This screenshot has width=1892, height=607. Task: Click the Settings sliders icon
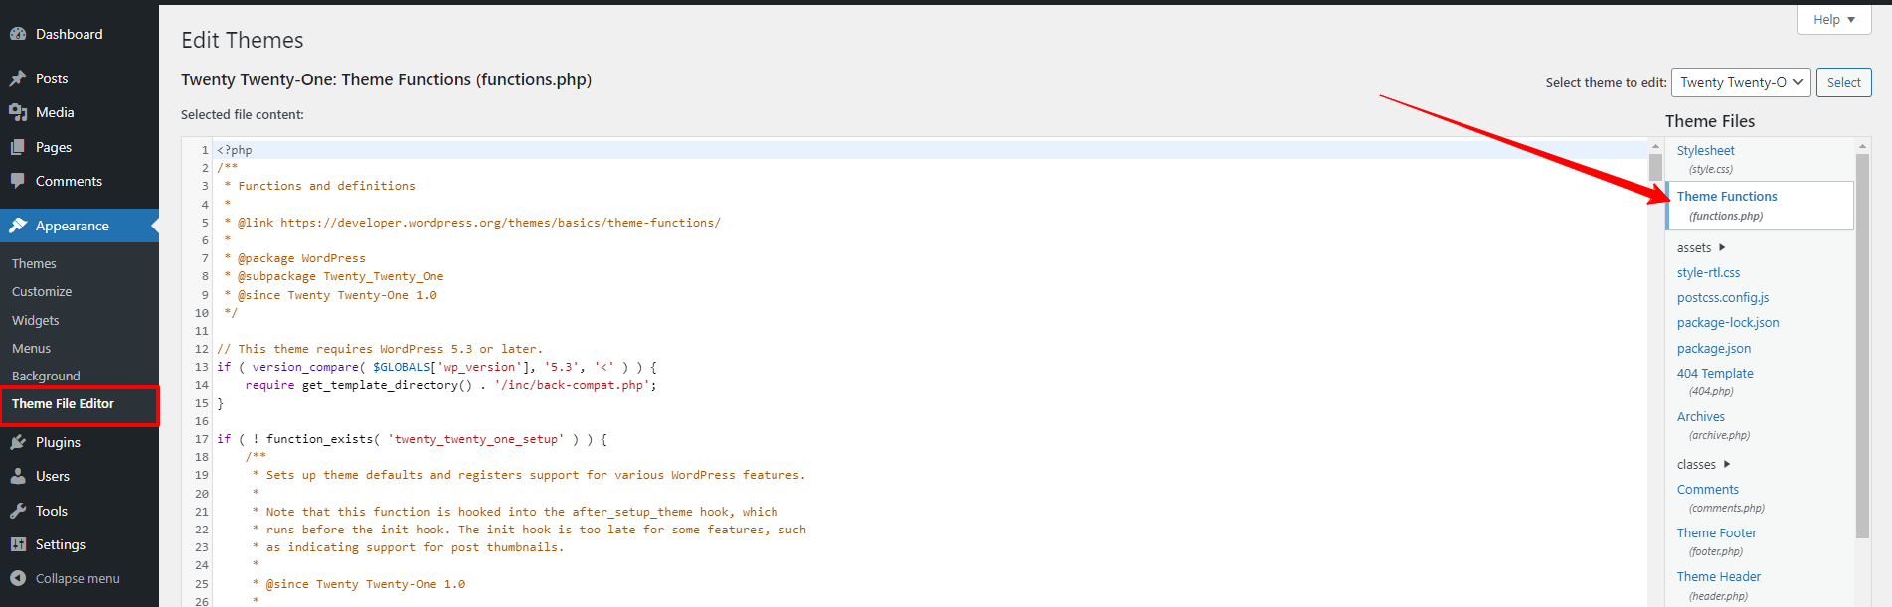(18, 544)
